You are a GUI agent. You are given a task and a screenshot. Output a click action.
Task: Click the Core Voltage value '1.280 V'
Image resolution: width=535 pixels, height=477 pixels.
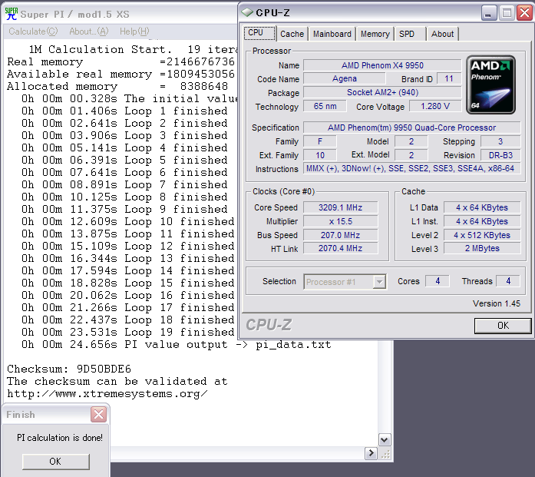click(435, 106)
